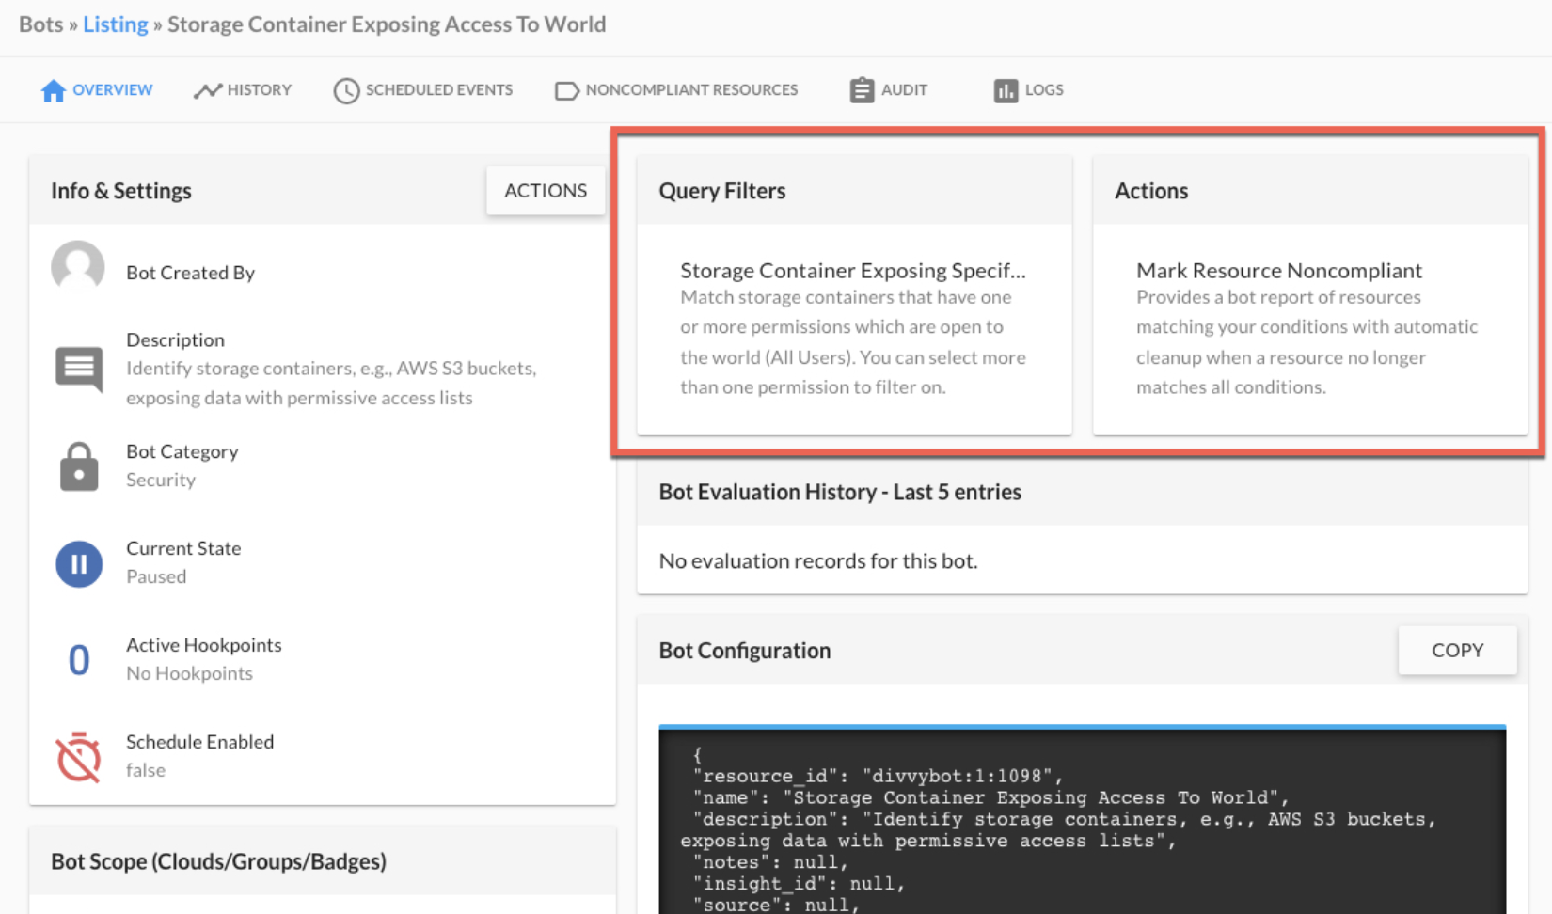Click the Bot Category lock icon

(79, 466)
